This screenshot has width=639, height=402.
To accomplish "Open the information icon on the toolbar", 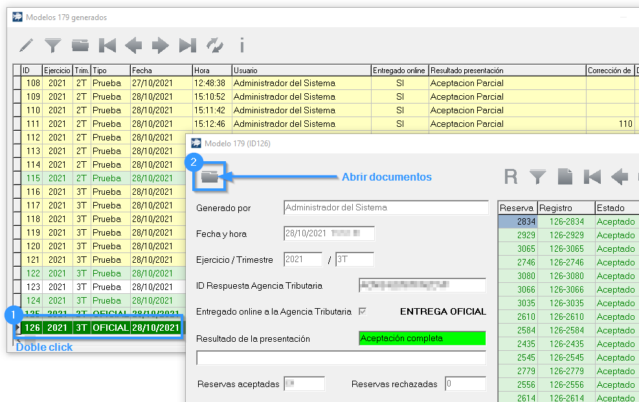I will (x=241, y=45).
